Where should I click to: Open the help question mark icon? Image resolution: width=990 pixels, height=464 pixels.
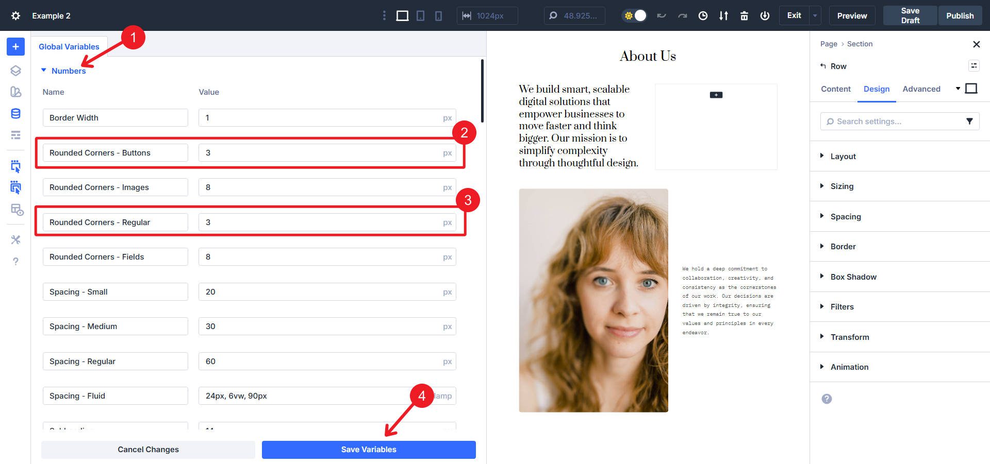point(15,261)
